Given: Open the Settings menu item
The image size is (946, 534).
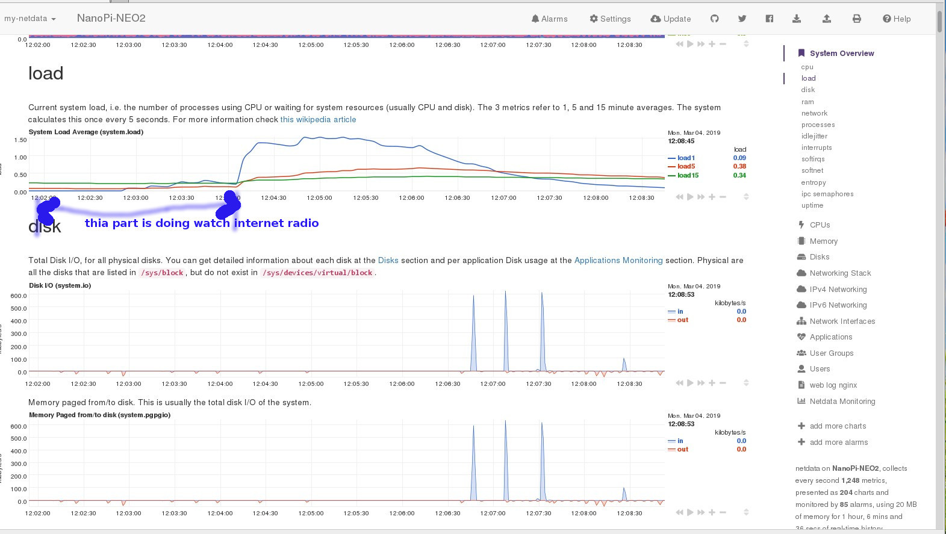Looking at the screenshot, I should (x=610, y=19).
